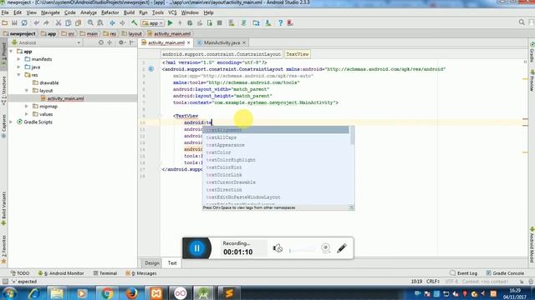Toggle the recorder webcam icon

tap(325, 248)
